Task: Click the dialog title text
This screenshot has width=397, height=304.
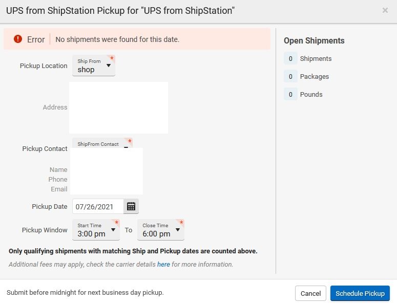Action: 121,10
